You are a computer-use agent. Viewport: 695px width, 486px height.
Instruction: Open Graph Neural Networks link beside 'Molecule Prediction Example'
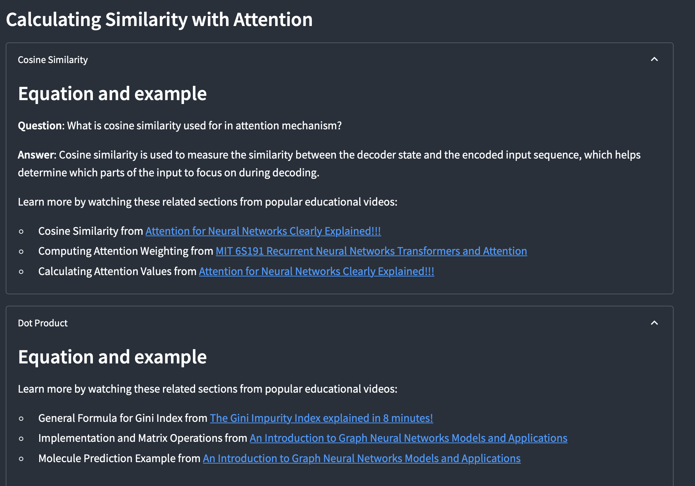click(x=361, y=459)
